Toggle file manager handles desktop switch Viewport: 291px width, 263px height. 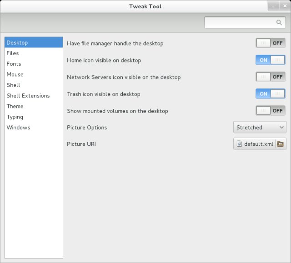271,43
